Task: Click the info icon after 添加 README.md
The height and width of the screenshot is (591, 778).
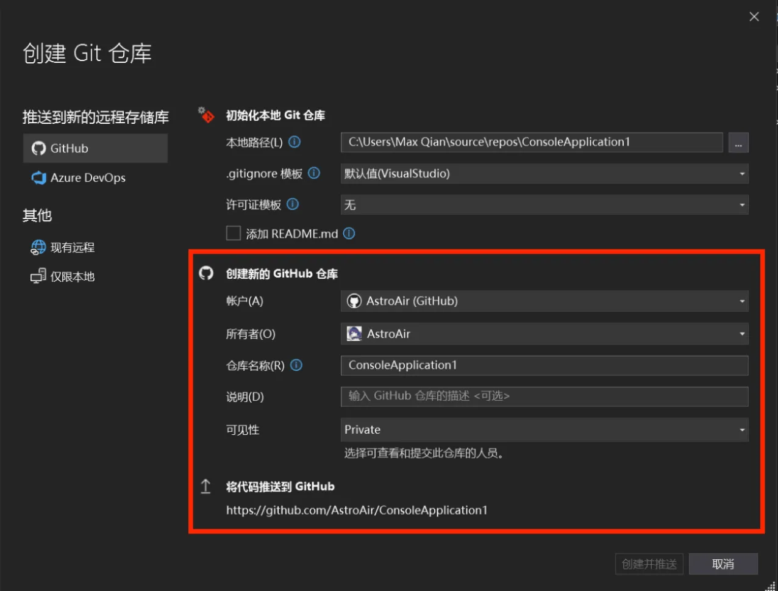Action: pyautogui.click(x=349, y=234)
